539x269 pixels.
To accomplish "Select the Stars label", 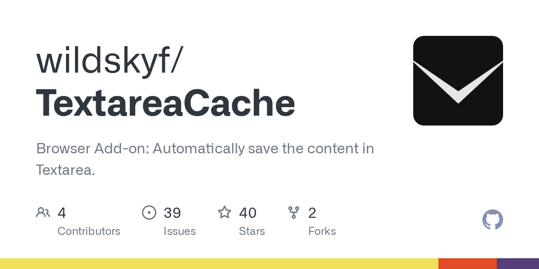I will (x=252, y=231).
